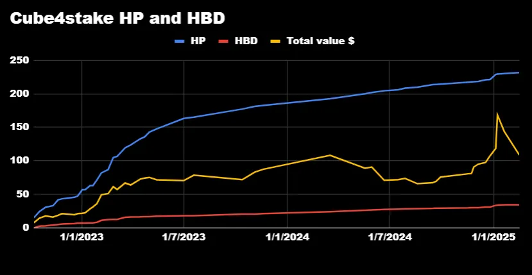The width and height of the screenshot is (532, 275).
Task: Click the chart title Cube4stake HP and HBD
Action: (117, 19)
